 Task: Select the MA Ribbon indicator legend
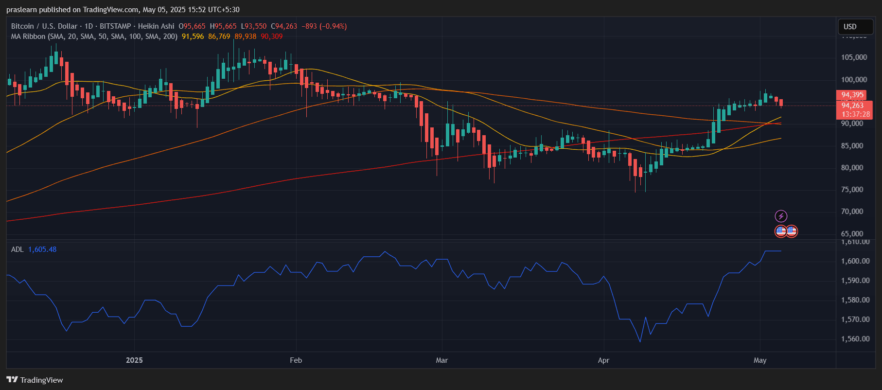click(x=94, y=36)
